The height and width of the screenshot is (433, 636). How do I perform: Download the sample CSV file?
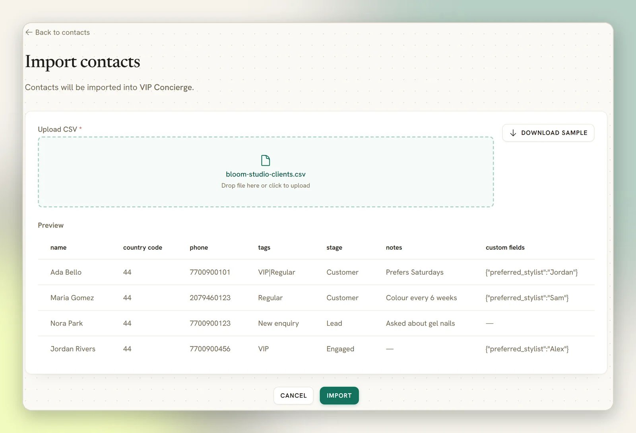548,133
